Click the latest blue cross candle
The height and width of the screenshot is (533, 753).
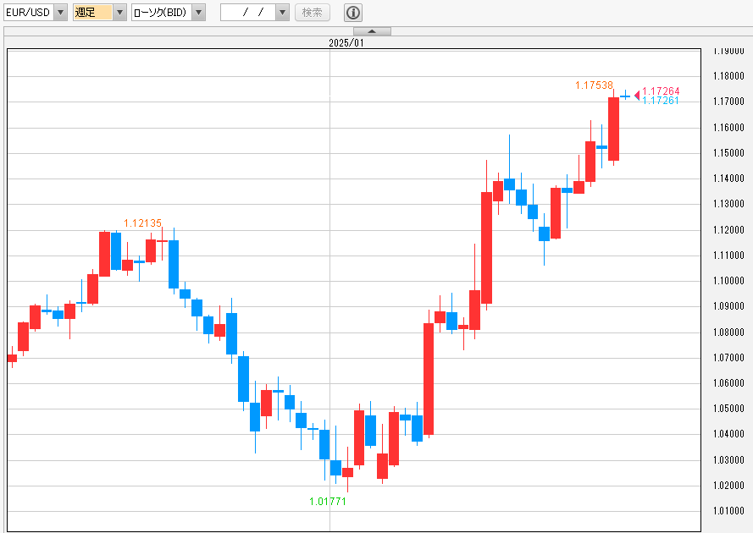tap(625, 96)
